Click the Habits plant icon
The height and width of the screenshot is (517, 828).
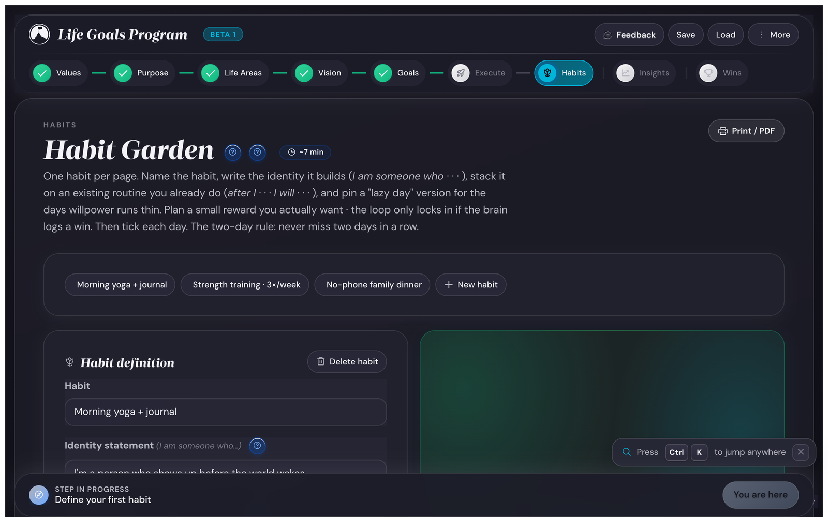547,73
